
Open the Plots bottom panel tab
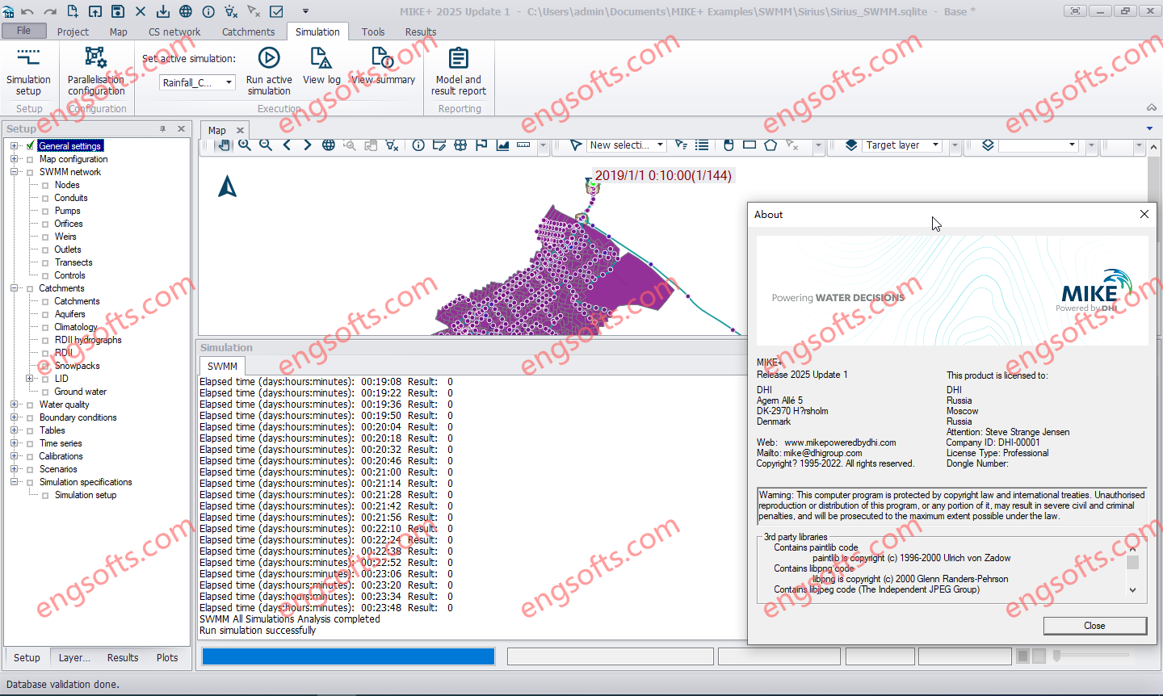coord(167,657)
